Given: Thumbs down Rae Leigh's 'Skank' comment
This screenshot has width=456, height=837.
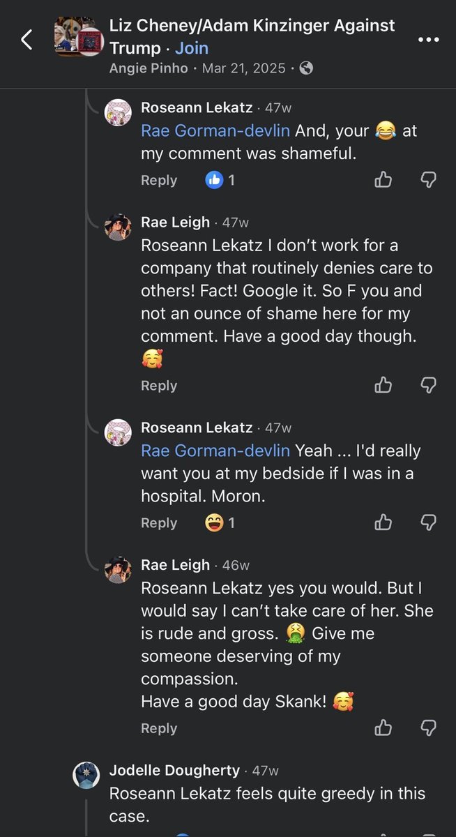Looking at the screenshot, I should point(429,728).
